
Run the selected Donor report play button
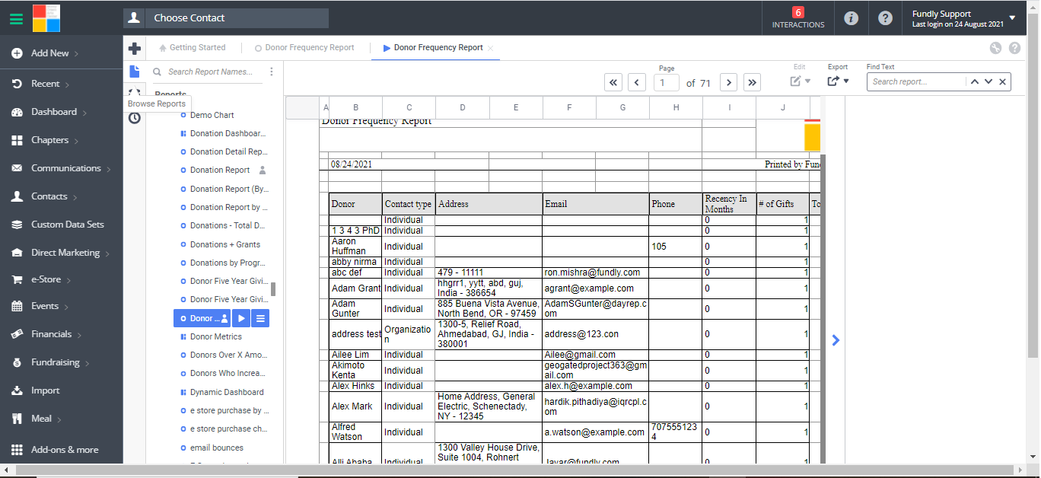tap(241, 318)
